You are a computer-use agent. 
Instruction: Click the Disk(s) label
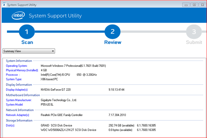(x=10, y=125)
